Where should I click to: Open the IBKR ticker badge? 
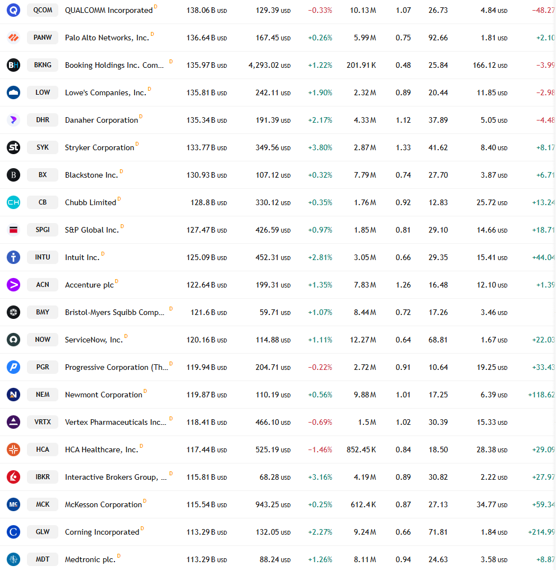pos(43,476)
